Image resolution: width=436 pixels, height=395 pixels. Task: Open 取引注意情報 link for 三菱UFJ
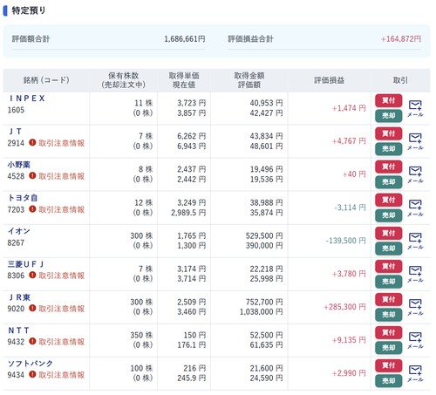62,276
